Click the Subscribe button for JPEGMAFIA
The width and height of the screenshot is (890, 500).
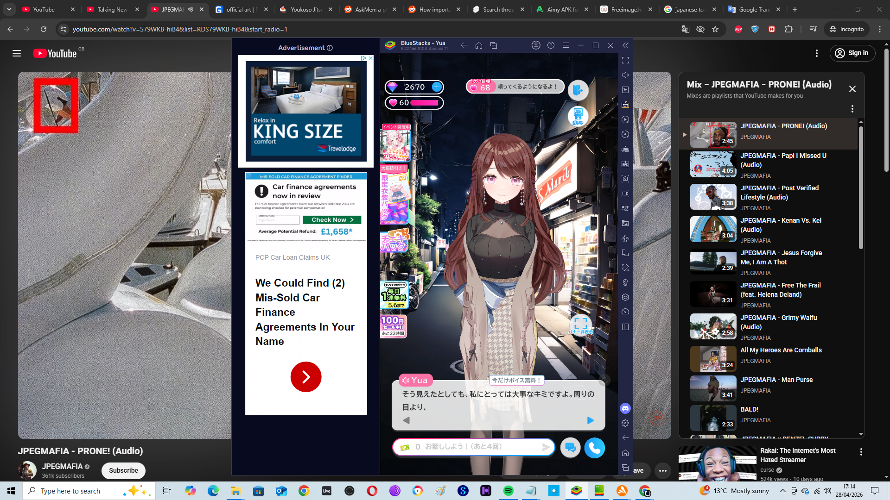coord(123,470)
